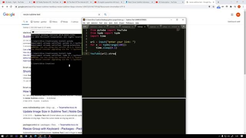Open the notification center in system tray

[x=242, y=136]
